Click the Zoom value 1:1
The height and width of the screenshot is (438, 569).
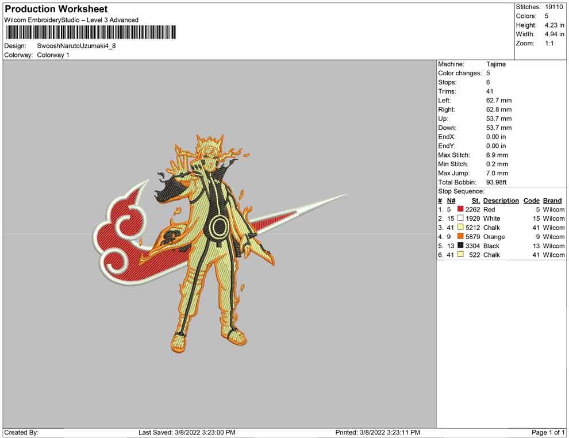549,43
